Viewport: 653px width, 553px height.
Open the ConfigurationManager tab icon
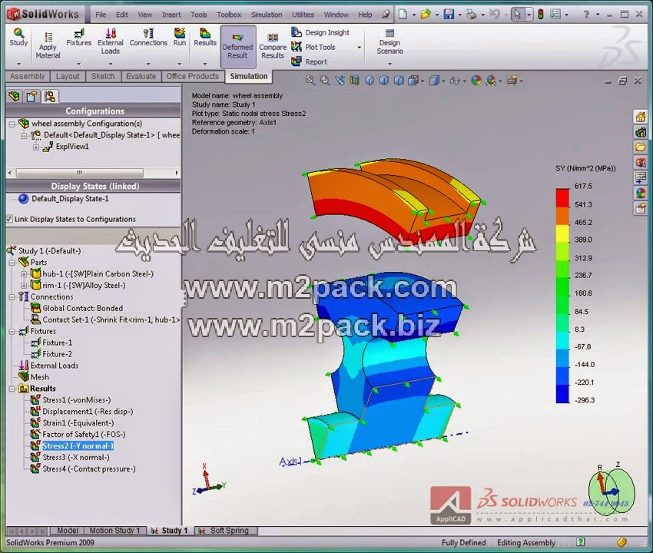tap(50, 97)
